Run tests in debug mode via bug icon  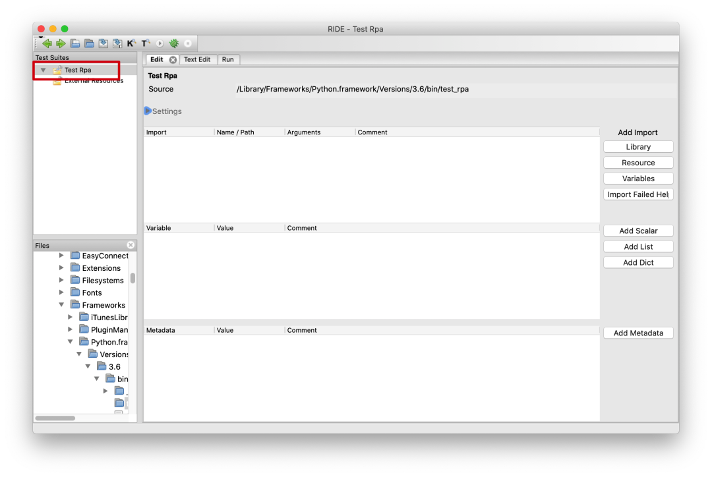(x=174, y=43)
